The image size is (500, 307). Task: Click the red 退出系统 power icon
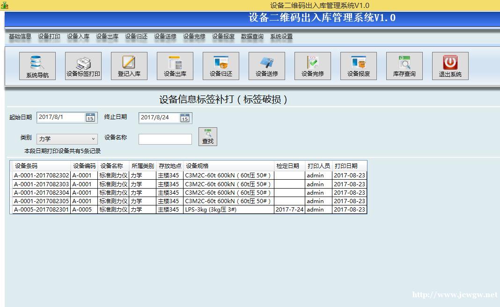pos(450,66)
